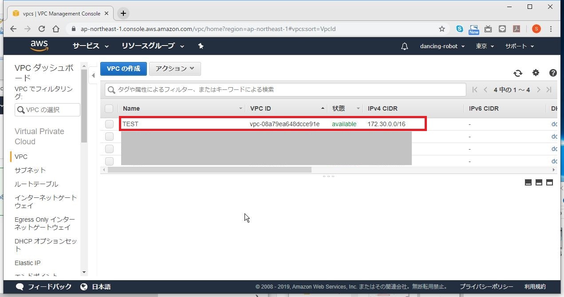Select the TEST VPC row checkbox
This screenshot has height=297, width=564.
coord(109,124)
